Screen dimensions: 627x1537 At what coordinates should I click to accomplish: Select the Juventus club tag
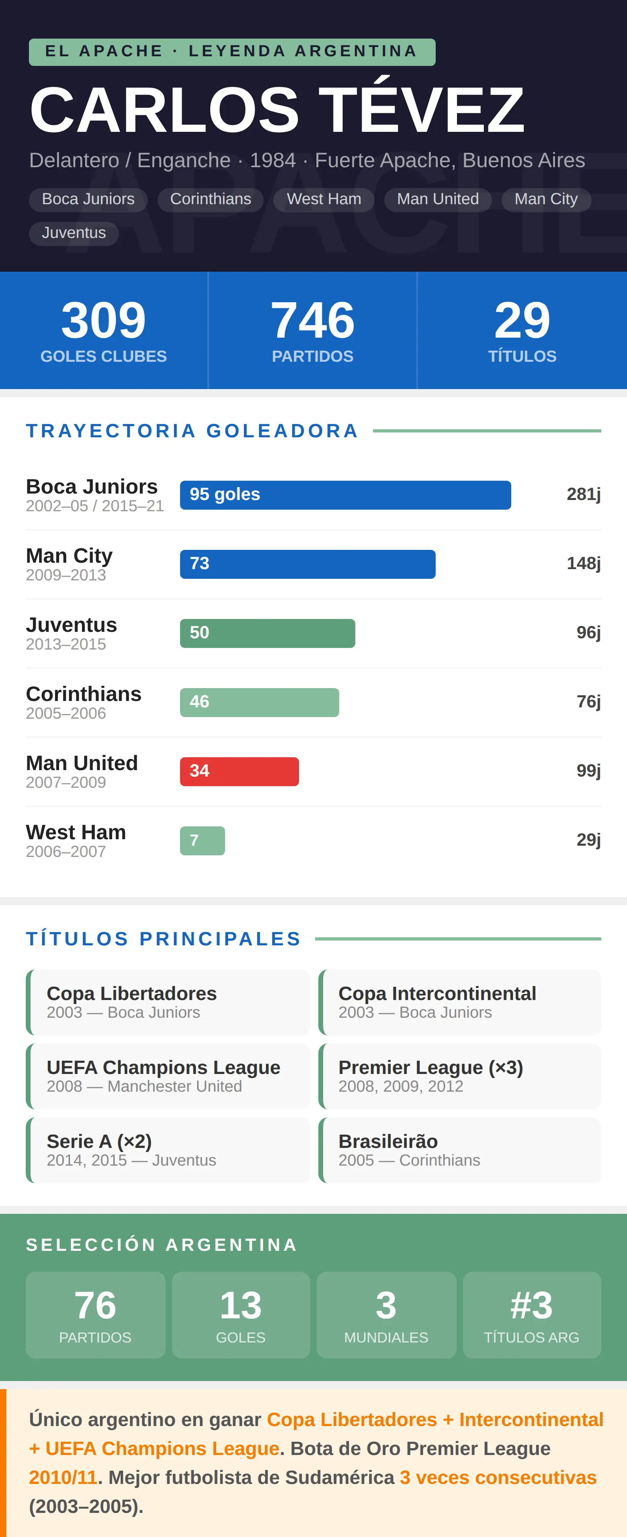click(74, 233)
